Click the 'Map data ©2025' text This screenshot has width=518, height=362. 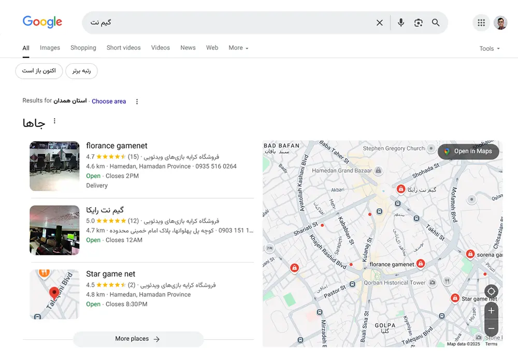[464, 344]
